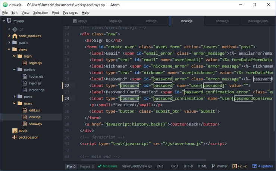Screen dimensions: 276x171
Task: Switch to the login.ejs tab
Action: coord(116,21)
